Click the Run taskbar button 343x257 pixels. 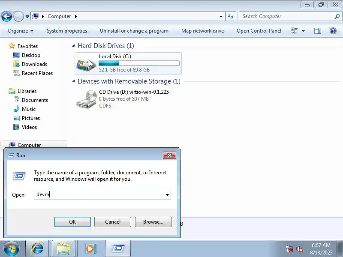(x=117, y=249)
